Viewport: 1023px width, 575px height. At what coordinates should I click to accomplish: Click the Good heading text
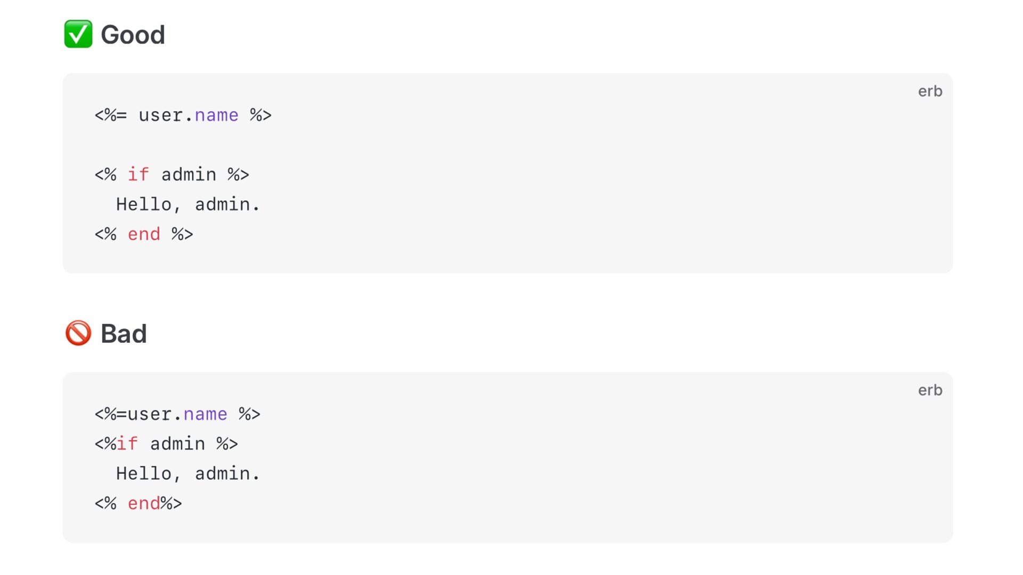click(133, 35)
